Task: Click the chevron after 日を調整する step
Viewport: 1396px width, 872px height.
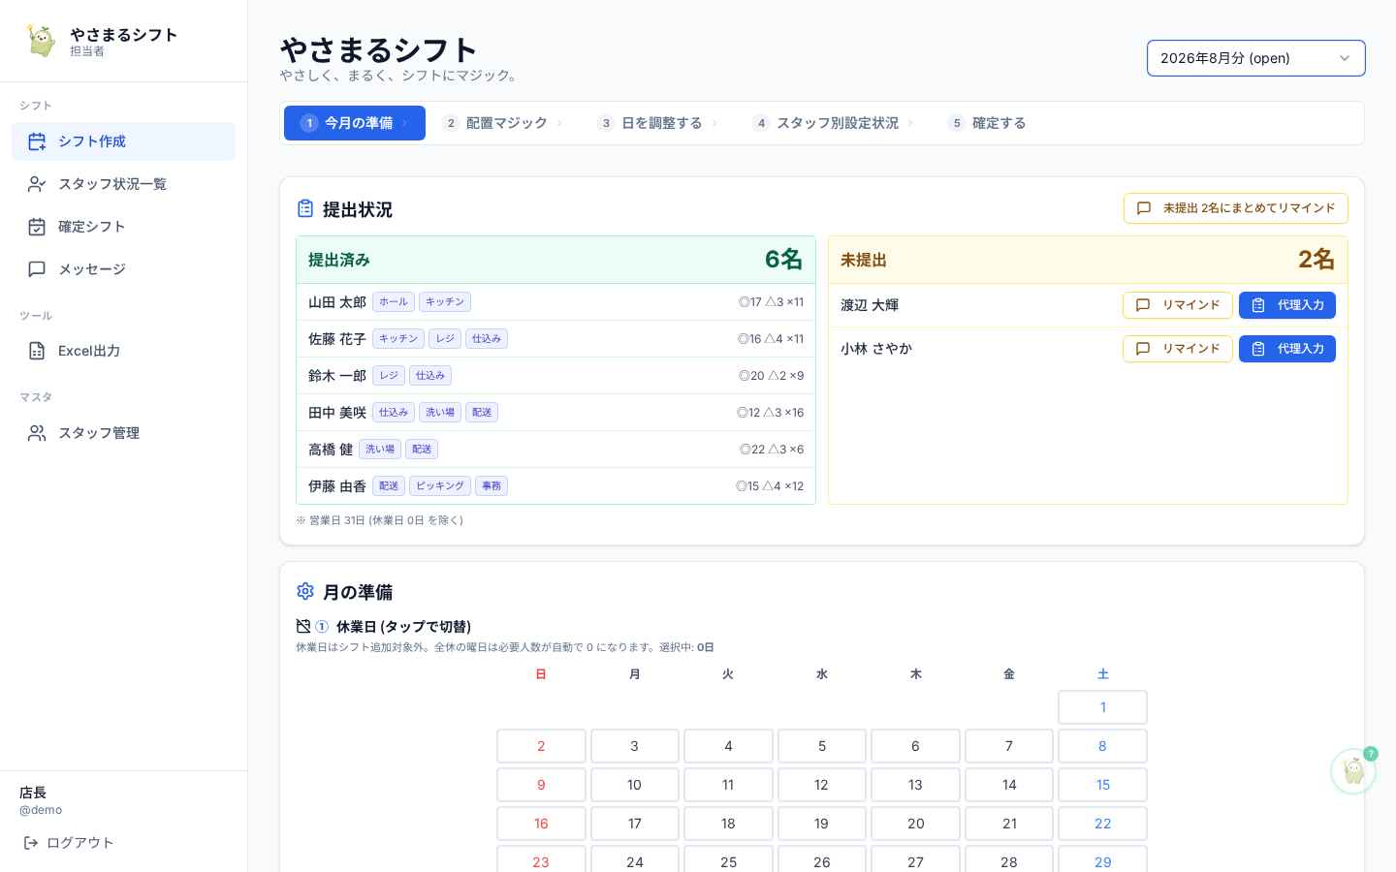Action: click(x=714, y=123)
